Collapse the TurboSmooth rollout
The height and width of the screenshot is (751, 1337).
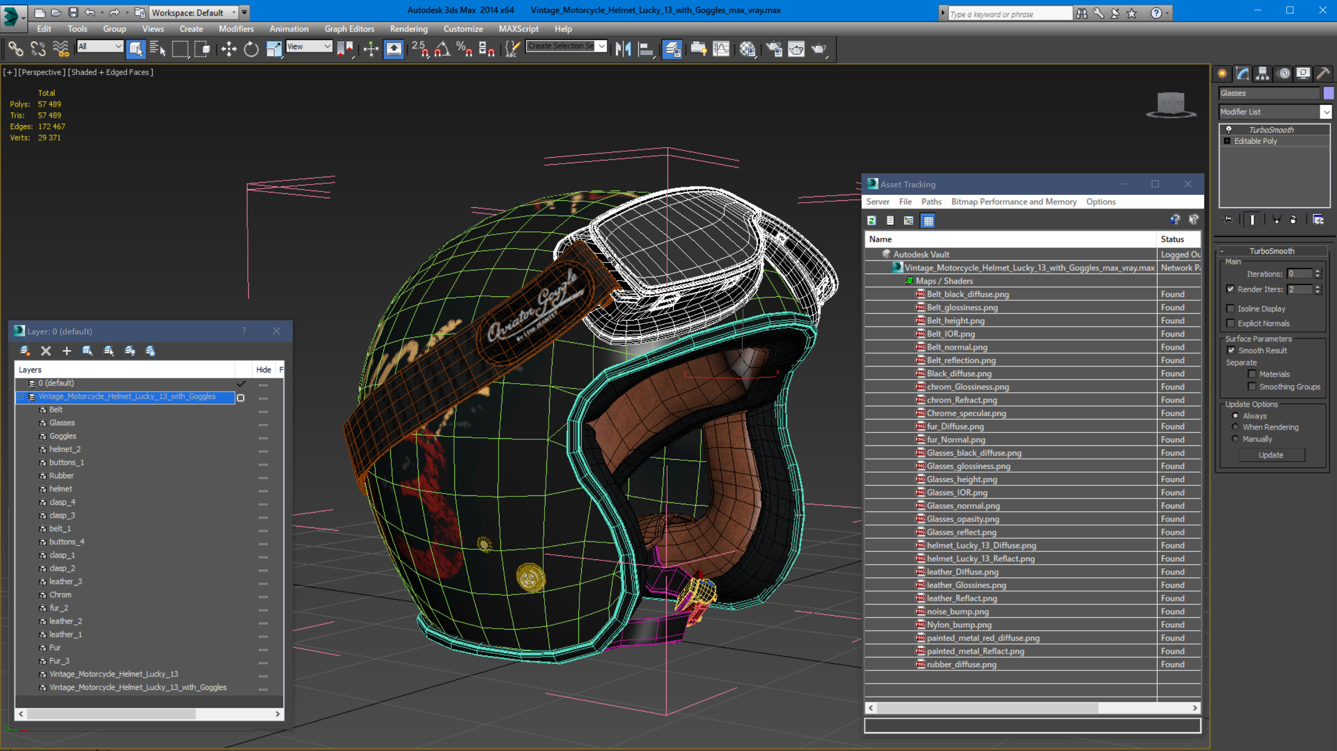coord(1272,251)
